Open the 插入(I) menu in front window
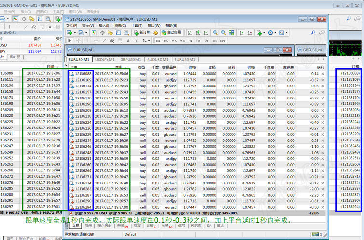 coord(104,25)
